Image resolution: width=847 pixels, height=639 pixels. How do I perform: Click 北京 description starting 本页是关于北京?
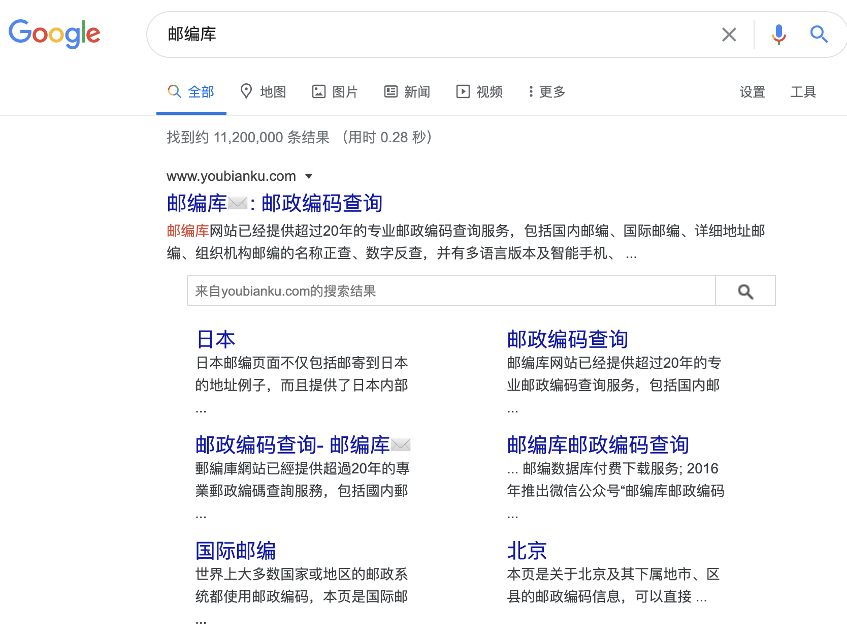613,585
